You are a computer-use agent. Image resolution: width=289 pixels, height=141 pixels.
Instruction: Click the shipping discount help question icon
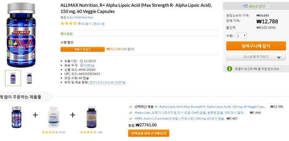(x=268, y=7)
